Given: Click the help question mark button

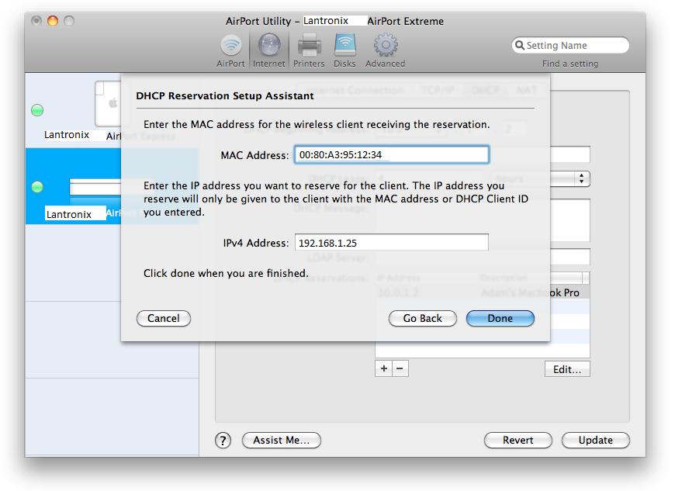Looking at the screenshot, I should coord(223,440).
